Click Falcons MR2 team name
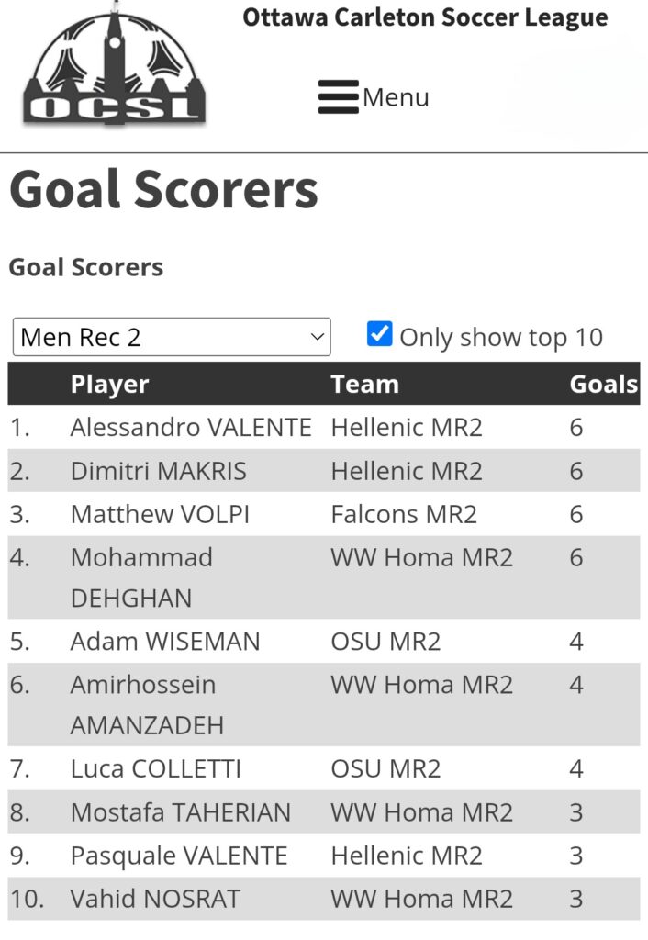This screenshot has height=940, width=648. [x=404, y=514]
